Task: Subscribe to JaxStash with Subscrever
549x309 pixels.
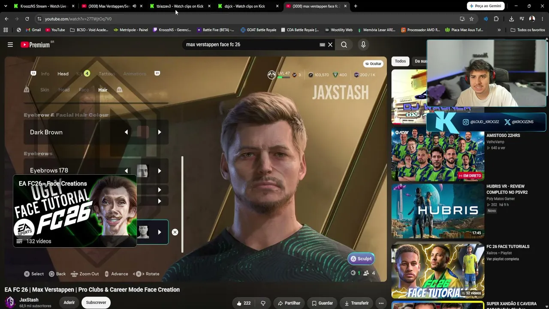Action: pos(96,303)
